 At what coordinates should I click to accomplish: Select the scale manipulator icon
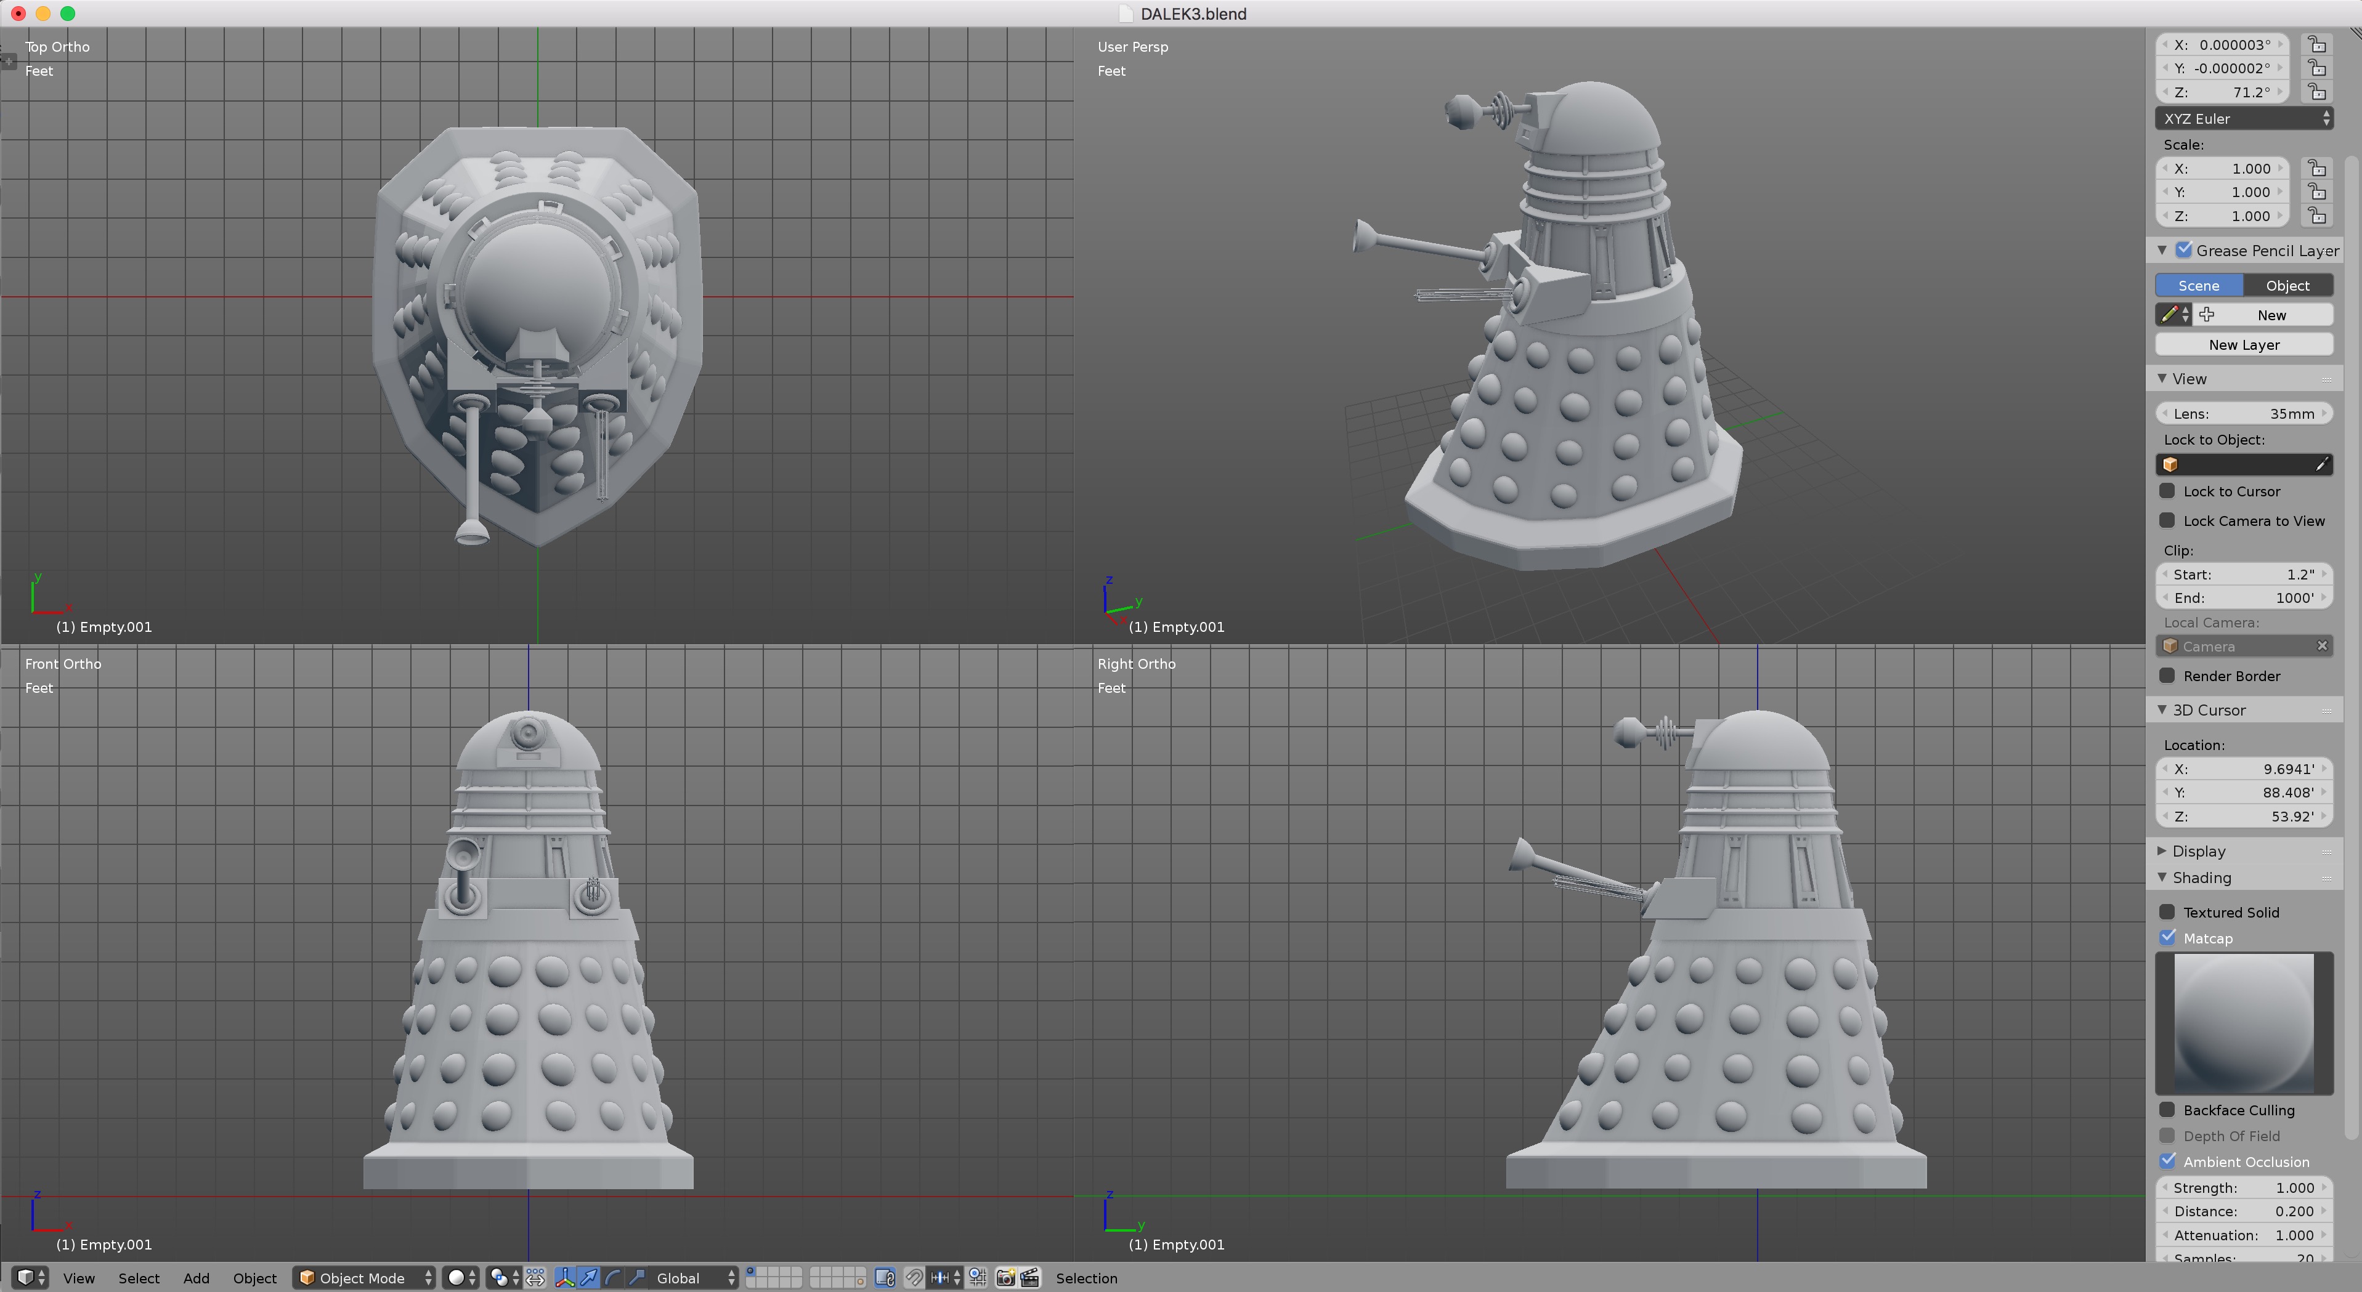click(637, 1277)
